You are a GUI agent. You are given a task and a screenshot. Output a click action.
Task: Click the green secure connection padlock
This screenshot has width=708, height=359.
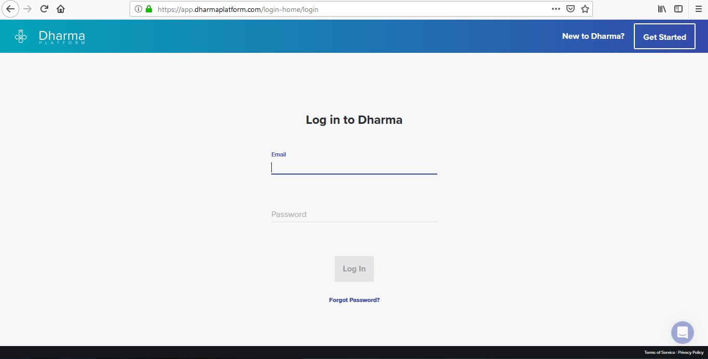(149, 9)
